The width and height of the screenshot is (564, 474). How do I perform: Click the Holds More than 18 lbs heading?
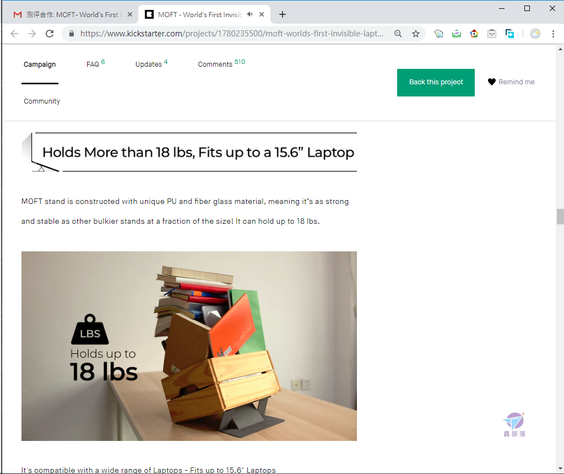(198, 152)
